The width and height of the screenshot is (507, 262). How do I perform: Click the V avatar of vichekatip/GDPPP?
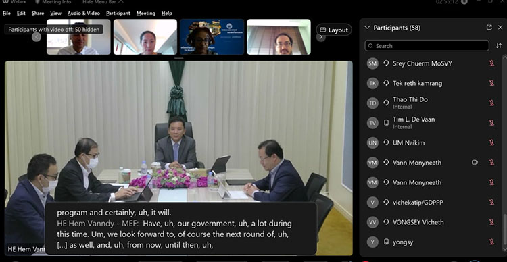click(372, 202)
